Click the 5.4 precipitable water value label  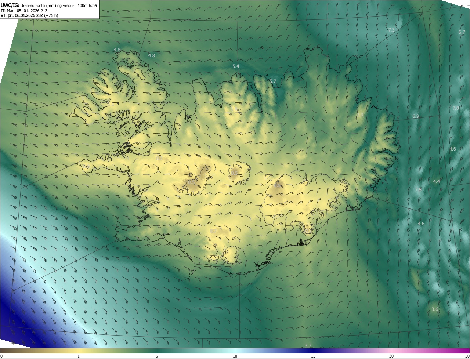[236, 66]
